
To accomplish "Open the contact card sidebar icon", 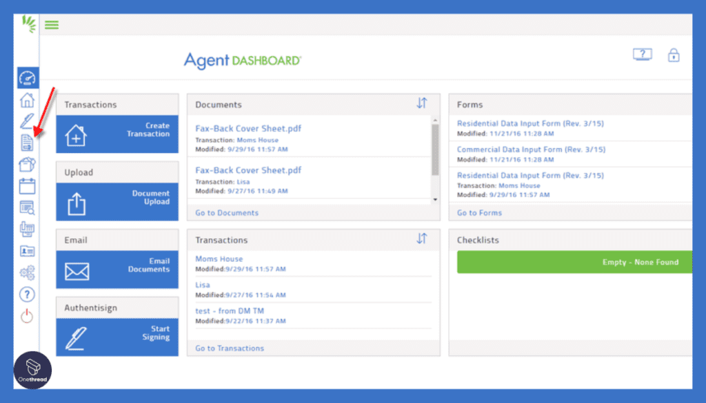I will [x=27, y=251].
